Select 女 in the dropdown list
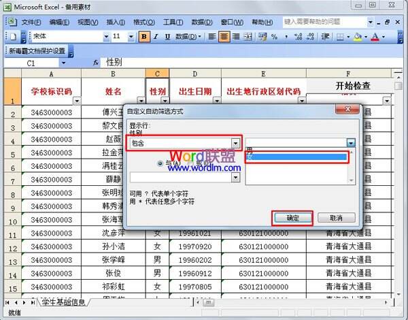408x320 pixels. tap(296, 157)
